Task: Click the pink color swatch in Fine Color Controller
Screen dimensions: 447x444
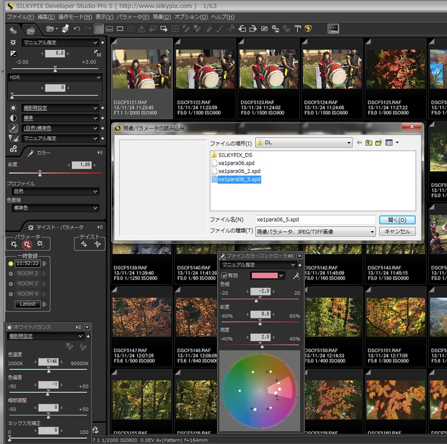Action: [x=264, y=276]
